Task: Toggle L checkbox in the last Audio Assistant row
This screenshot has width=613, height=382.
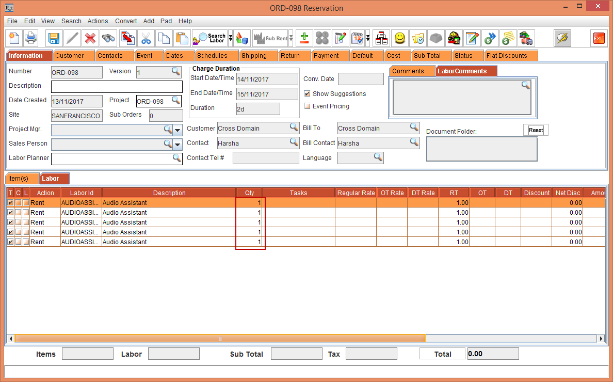Action: tap(26, 242)
